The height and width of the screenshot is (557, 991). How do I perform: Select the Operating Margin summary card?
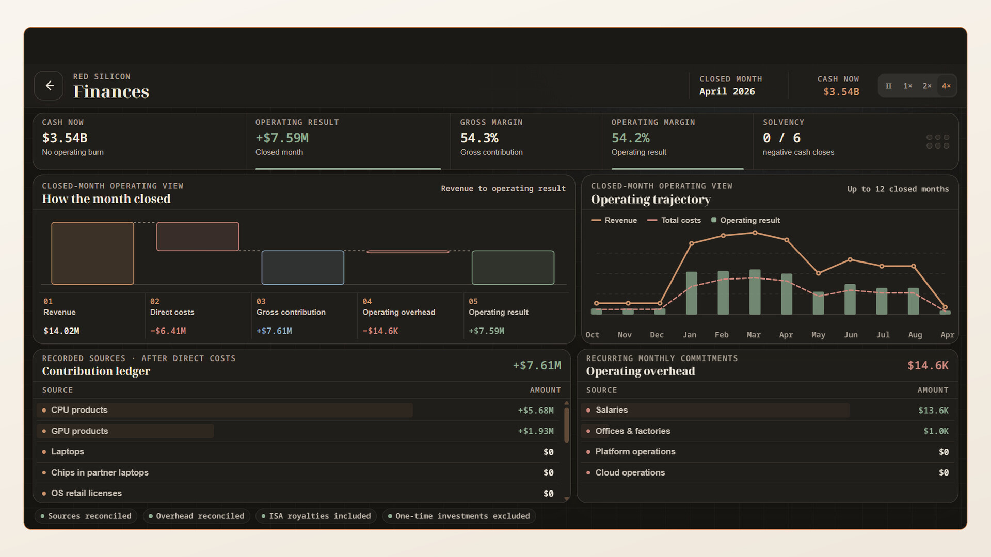pyautogui.click(x=677, y=141)
